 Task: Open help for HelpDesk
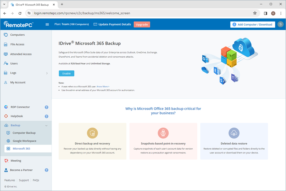(x=46, y=116)
